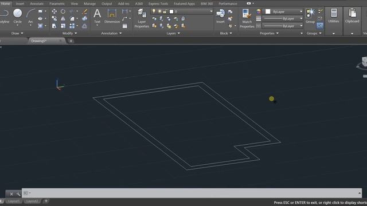
Task: Pick the Rectangle tool in Draw panel
Action: (40, 11)
